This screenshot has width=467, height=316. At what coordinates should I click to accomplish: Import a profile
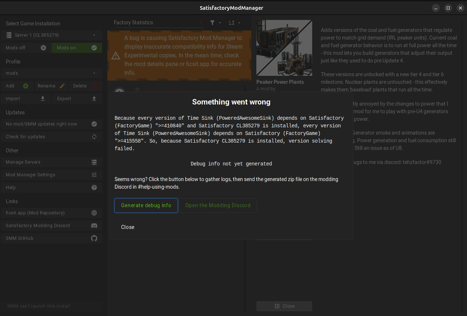26,99
